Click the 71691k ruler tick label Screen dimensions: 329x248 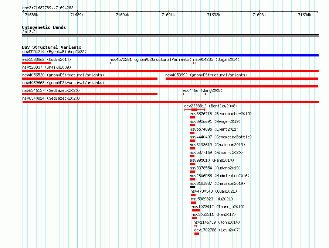(x=168, y=15)
